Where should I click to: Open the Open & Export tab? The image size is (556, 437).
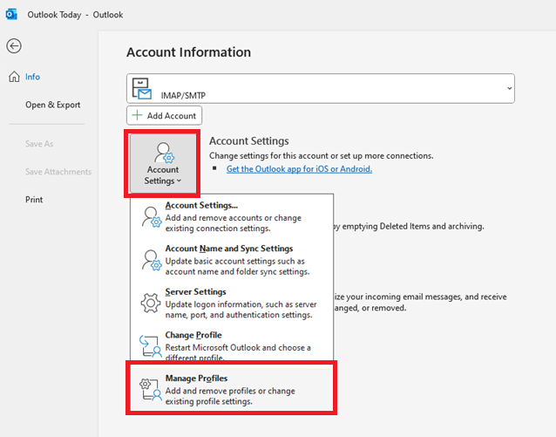coord(53,105)
